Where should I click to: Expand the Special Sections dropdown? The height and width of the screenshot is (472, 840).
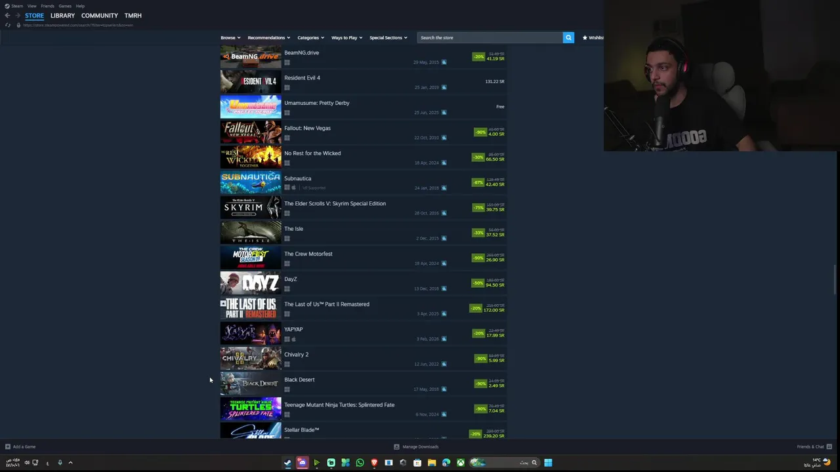click(388, 37)
